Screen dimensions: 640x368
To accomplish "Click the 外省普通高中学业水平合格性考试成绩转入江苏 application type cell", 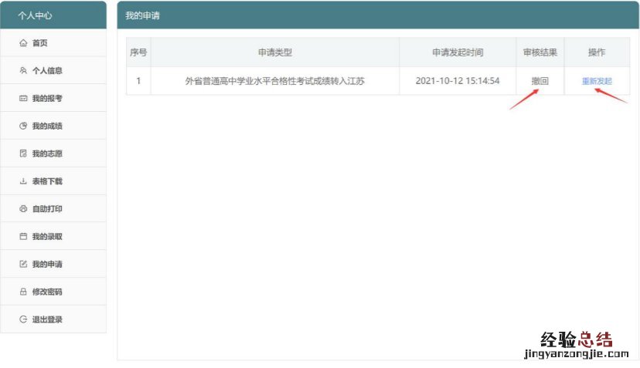I will 274,81.
